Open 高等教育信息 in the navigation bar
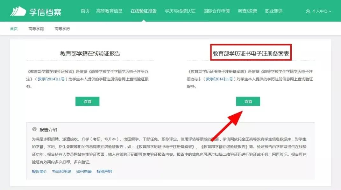The image size is (341, 190). click(x=110, y=11)
